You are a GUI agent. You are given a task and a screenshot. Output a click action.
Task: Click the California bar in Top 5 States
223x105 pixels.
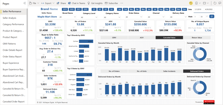pos(84,75)
